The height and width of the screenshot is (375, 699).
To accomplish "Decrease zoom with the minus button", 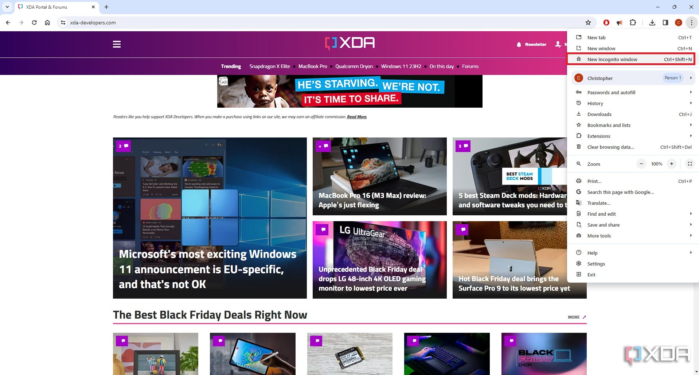I will point(641,164).
